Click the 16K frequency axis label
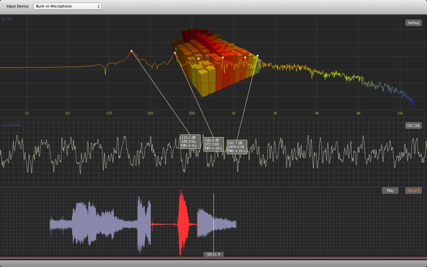The height and width of the screenshot is (267, 427). point(400,113)
